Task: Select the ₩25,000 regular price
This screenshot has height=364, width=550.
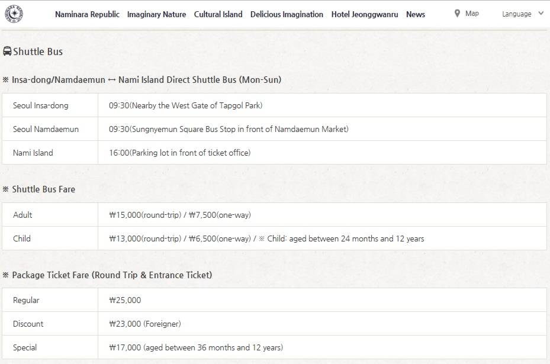Action: tap(125, 300)
